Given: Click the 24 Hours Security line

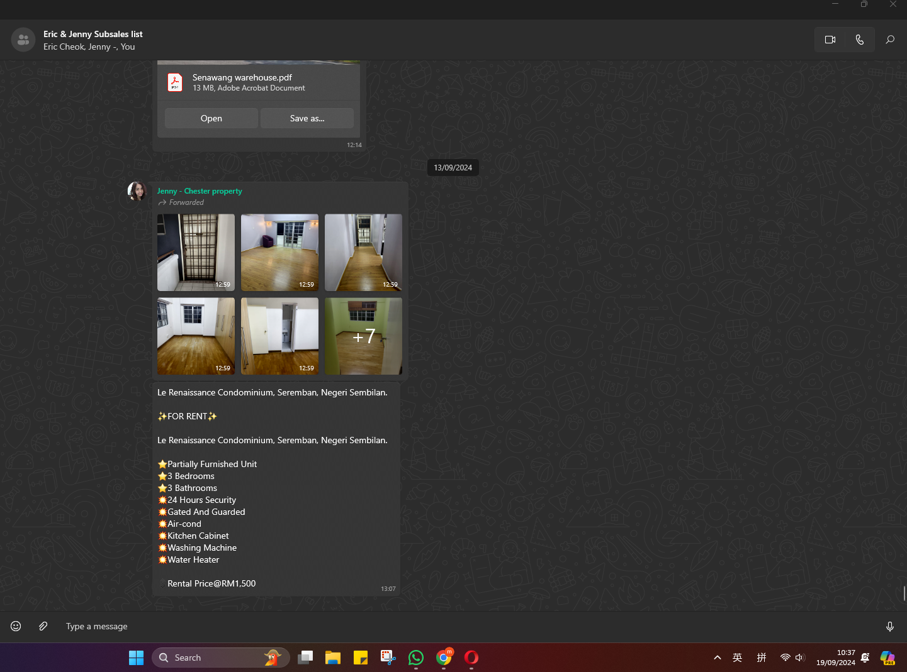Looking at the screenshot, I should click(x=197, y=500).
